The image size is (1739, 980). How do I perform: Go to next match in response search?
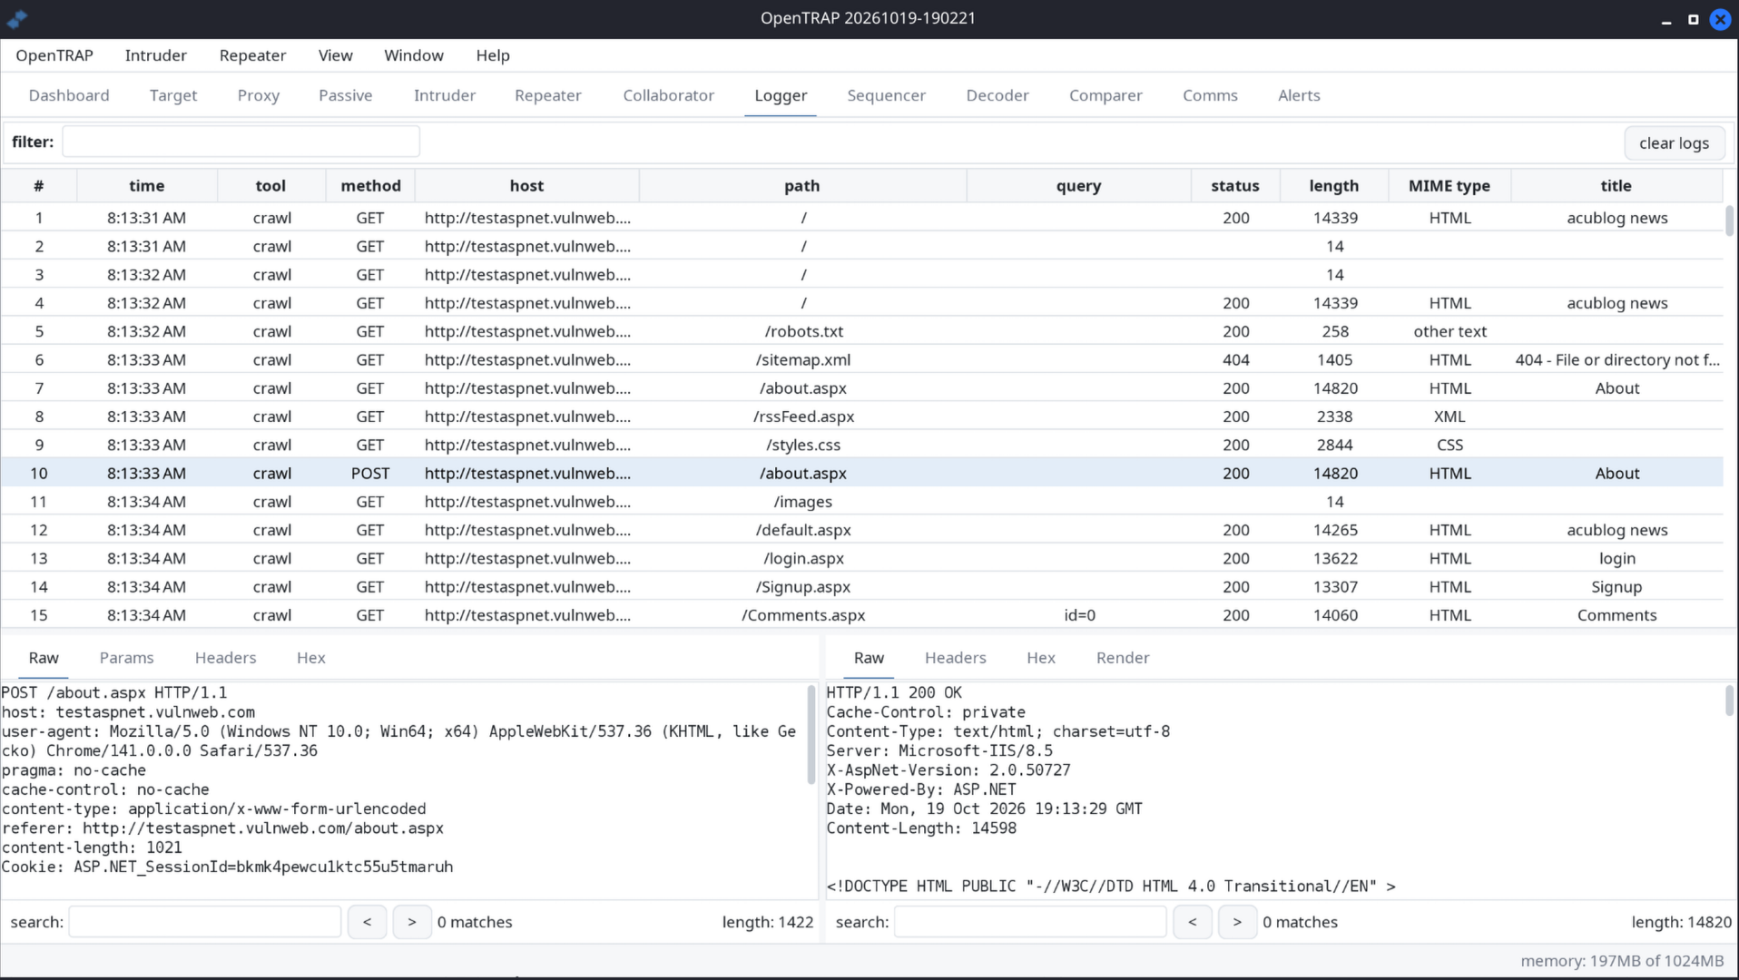1237,922
